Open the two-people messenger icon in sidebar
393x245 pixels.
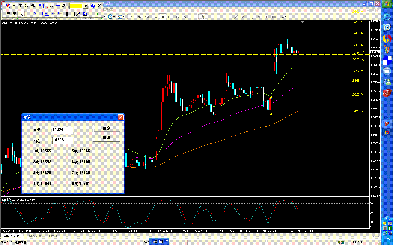tap(387, 82)
